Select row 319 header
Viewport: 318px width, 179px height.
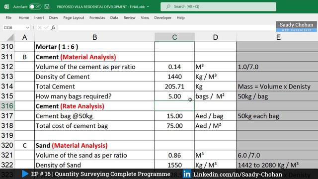(7, 136)
